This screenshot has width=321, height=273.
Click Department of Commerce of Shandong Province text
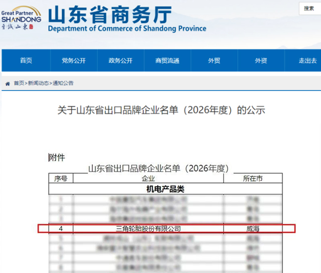pos(127,29)
